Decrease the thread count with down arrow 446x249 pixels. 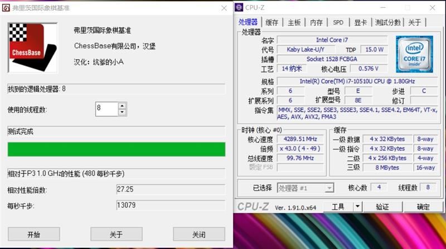(122, 112)
